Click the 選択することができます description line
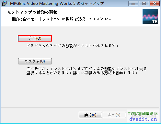Screen dimensions: 161x124 tap(82, 73)
